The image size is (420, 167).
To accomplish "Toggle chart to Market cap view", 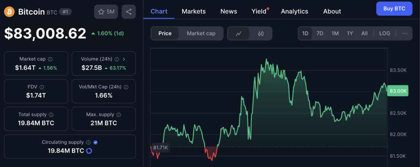I will [201, 34].
